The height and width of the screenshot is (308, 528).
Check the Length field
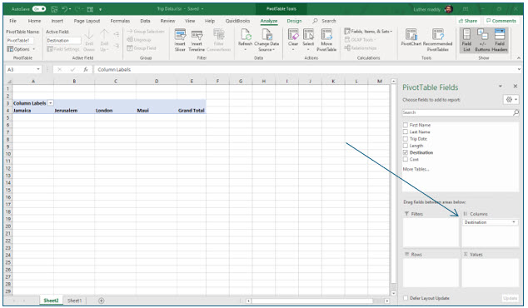click(x=406, y=146)
